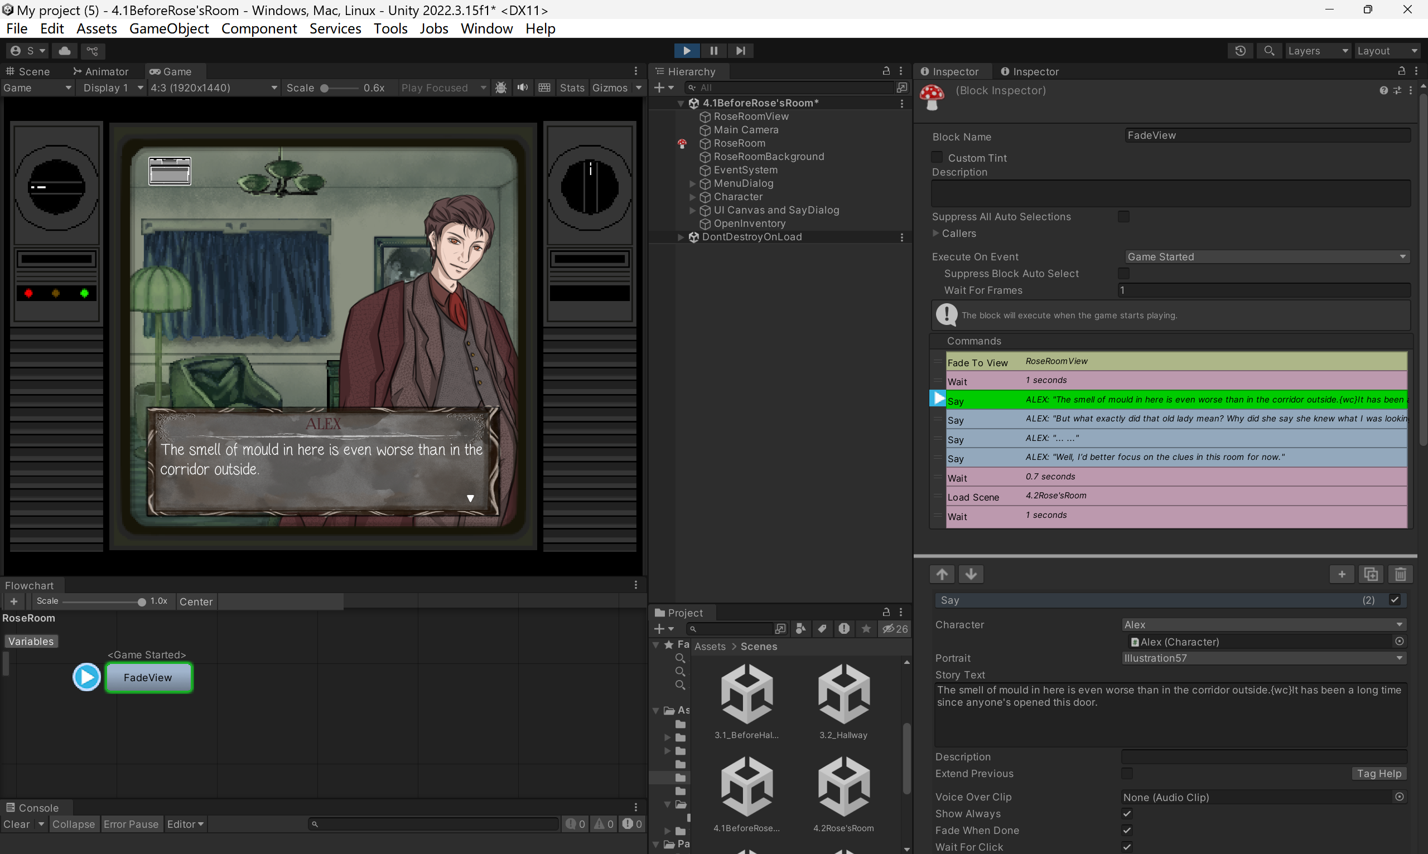The image size is (1428, 854).
Task: Switch to the Scene tab
Action: (x=28, y=71)
